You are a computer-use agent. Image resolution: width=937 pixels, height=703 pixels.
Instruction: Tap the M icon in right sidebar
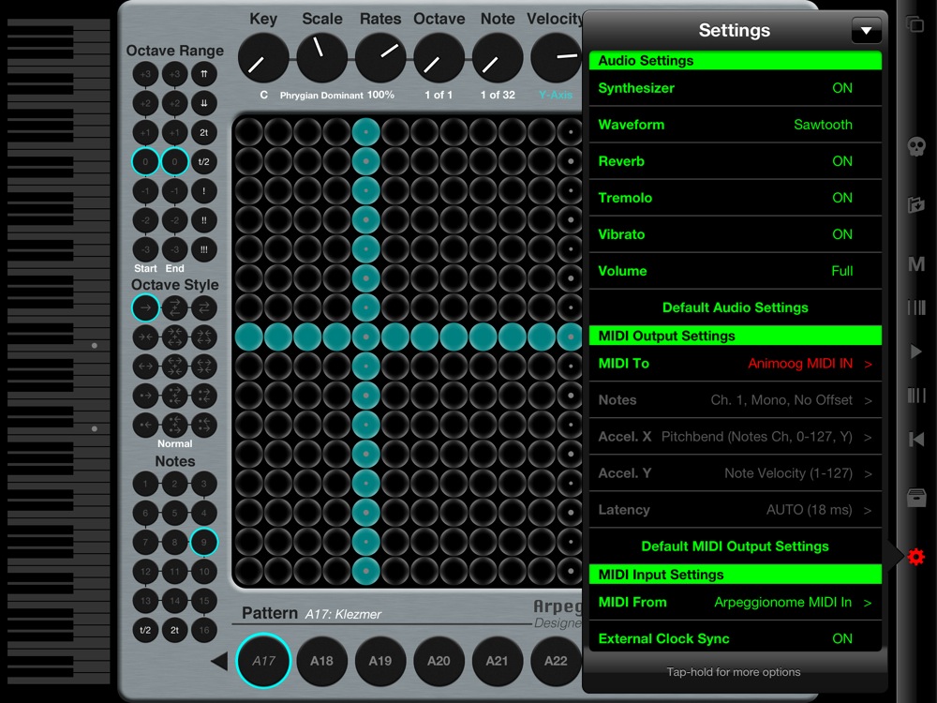[x=916, y=263]
